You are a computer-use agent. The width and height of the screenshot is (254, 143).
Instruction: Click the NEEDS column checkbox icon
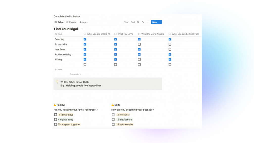pyautogui.click(x=139, y=34)
